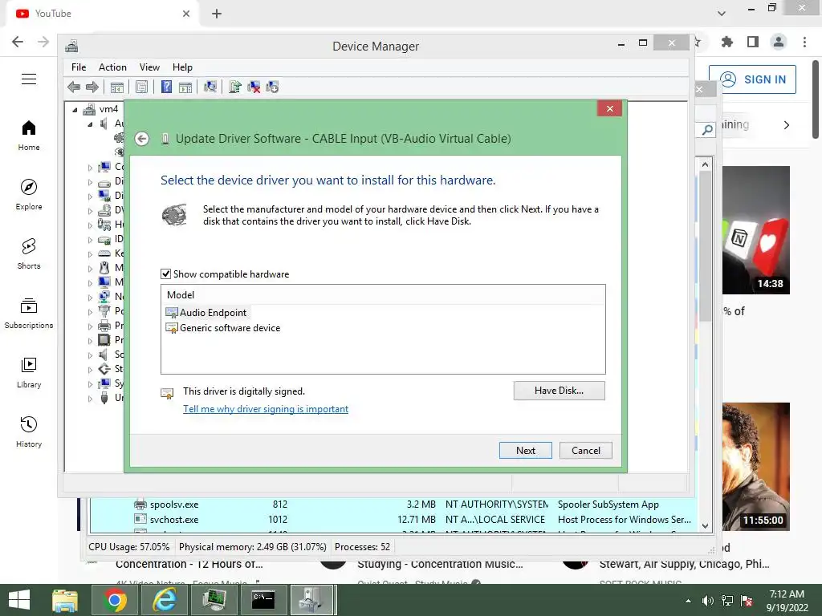This screenshot has height=616, width=822.
Task: Open the YouTube hamburger guide menu
Action: coord(29,79)
